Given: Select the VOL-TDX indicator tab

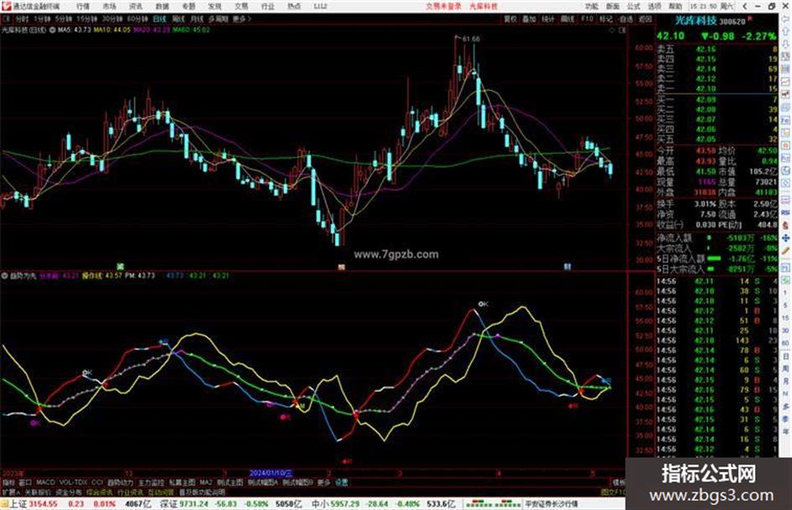Looking at the screenshot, I should pyautogui.click(x=74, y=482).
